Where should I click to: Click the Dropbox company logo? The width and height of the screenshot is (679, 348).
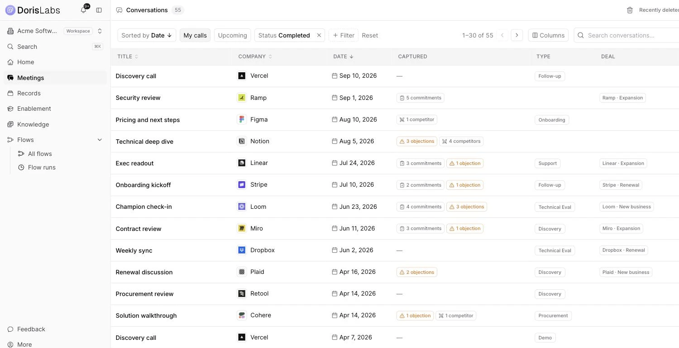click(x=242, y=250)
